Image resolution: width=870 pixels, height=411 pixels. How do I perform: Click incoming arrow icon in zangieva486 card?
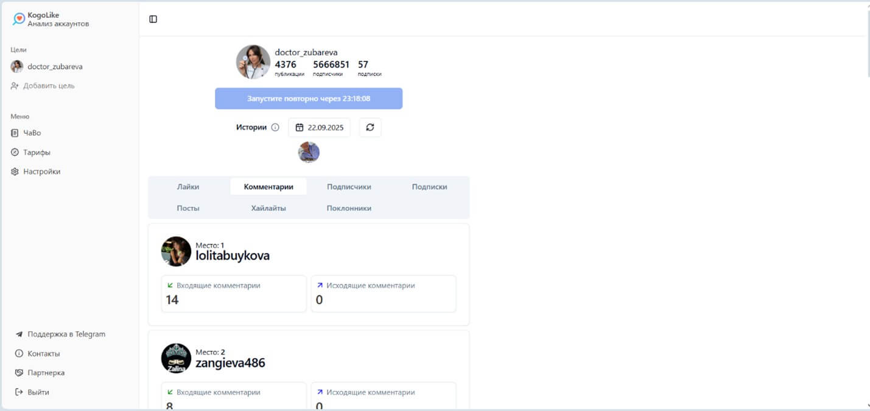click(170, 392)
